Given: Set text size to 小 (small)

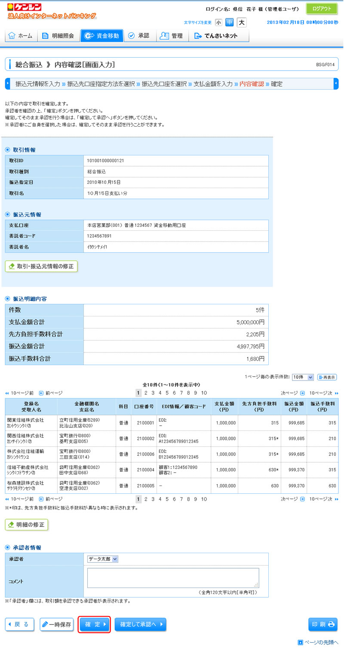Looking at the screenshot, I should [218, 22].
